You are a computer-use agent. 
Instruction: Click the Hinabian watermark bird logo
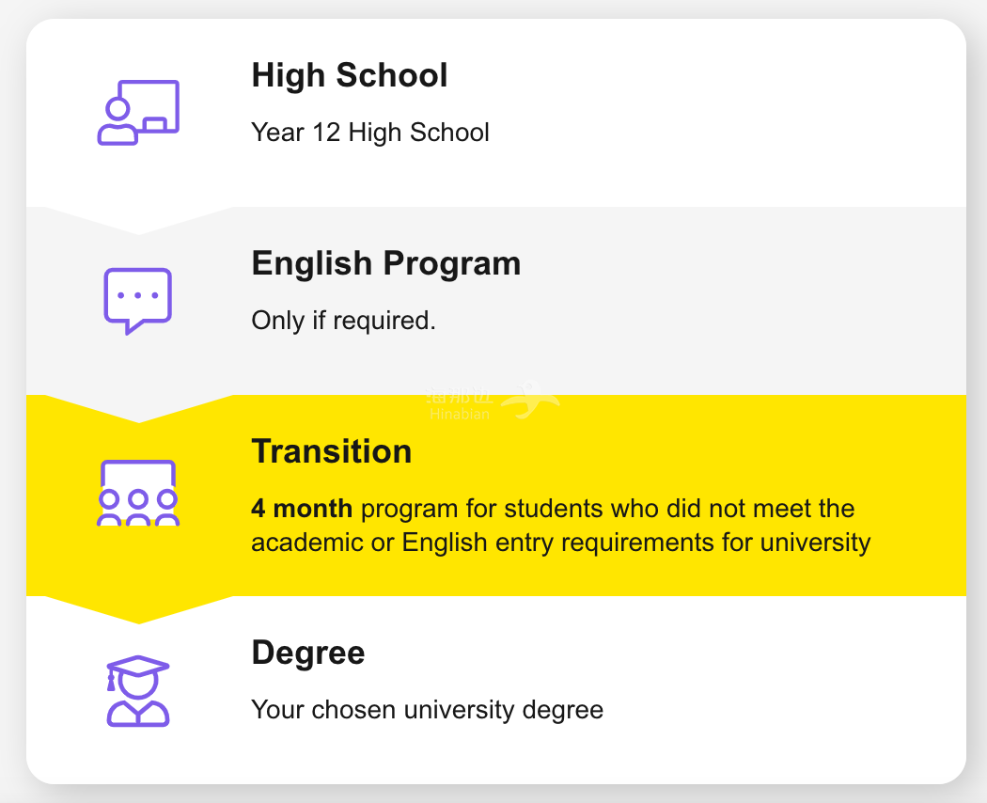(x=531, y=400)
